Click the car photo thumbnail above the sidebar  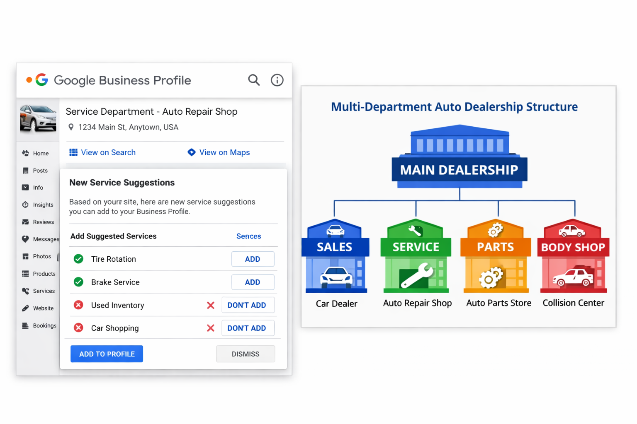click(38, 119)
